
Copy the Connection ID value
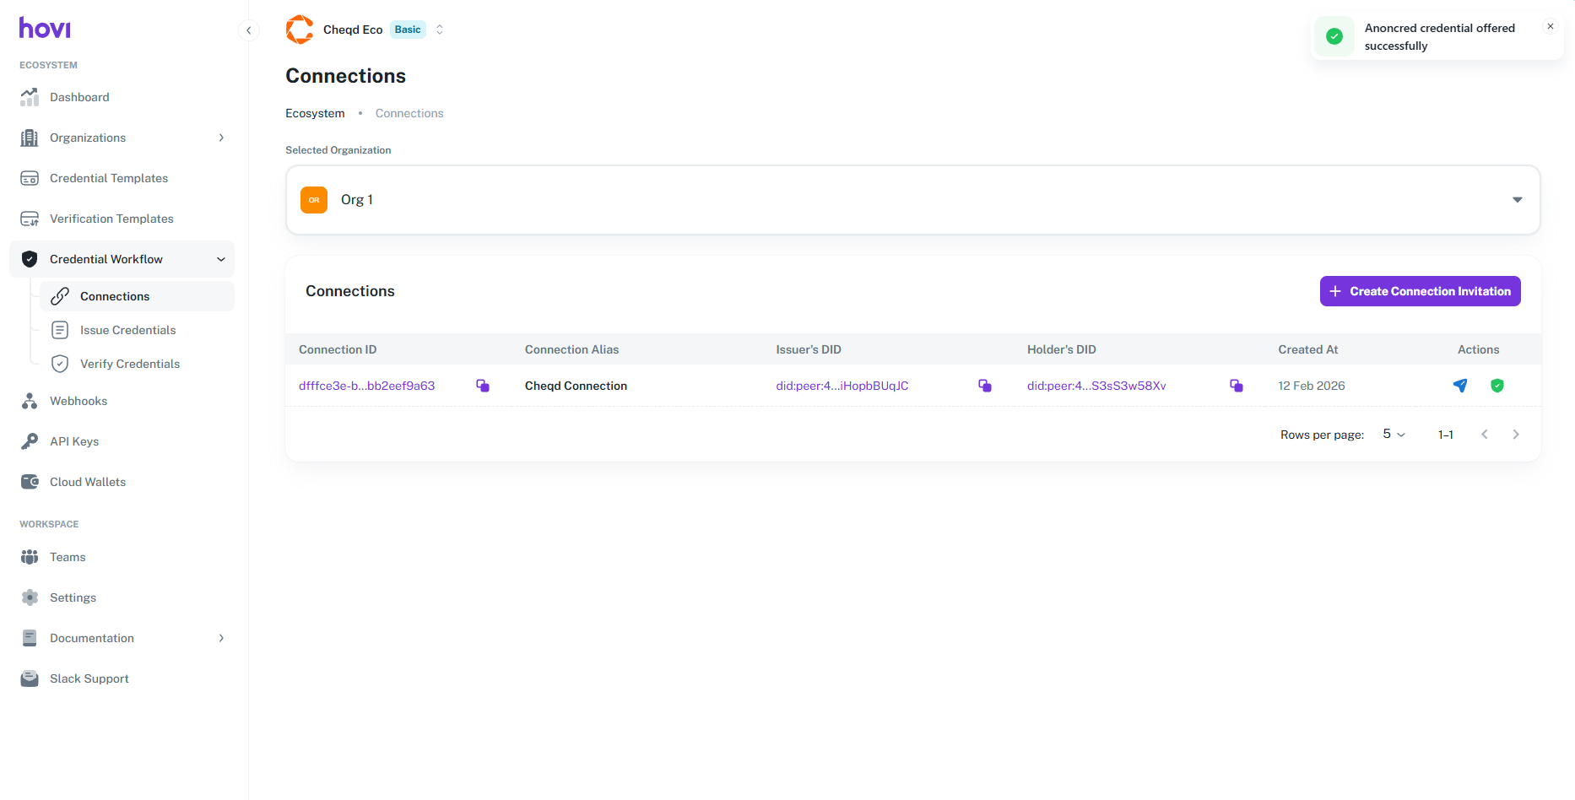tap(483, 386)
